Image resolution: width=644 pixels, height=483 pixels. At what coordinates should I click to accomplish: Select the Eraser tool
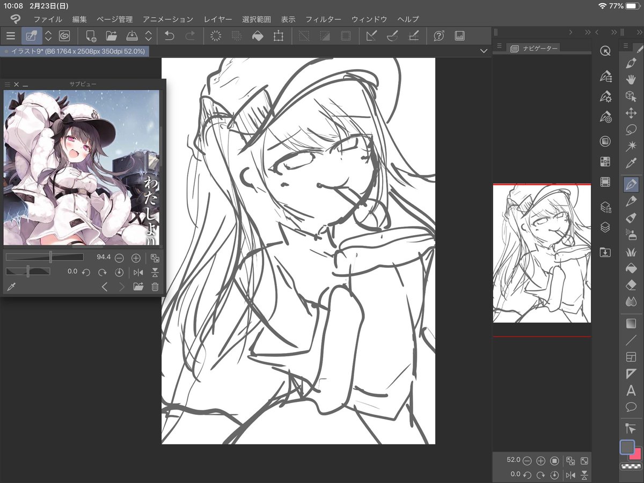coord(631,285)
